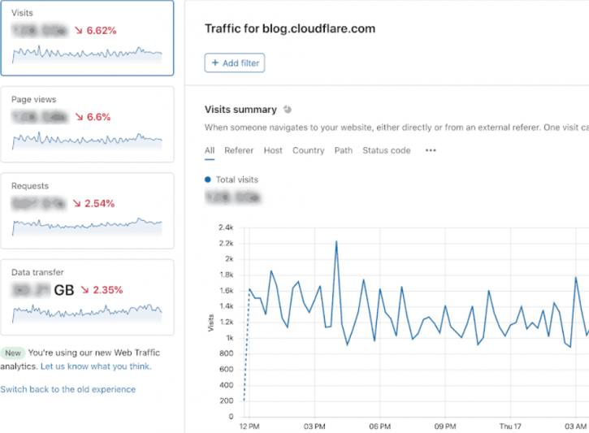Click the down arrow icon beside 6.62%
Image resolution: width=589 pixels, height=433 pixels.
pos(79,30)
